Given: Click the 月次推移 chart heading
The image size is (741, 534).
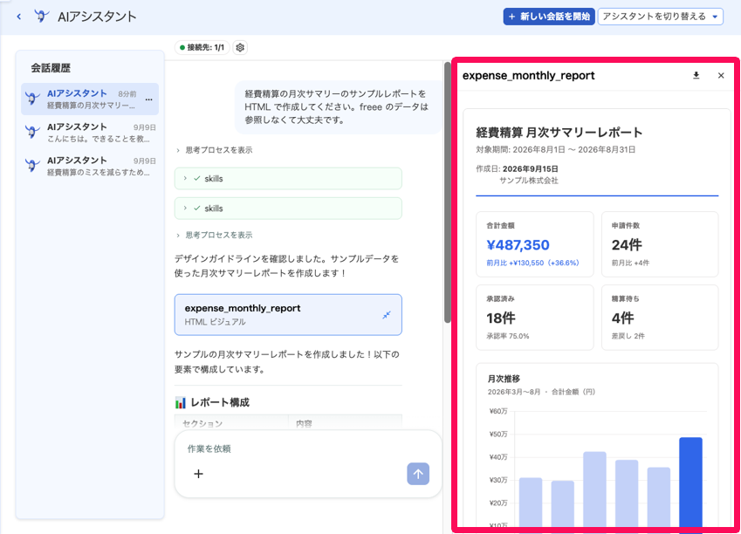Looking at the screenshot, I should click(504, 379).
